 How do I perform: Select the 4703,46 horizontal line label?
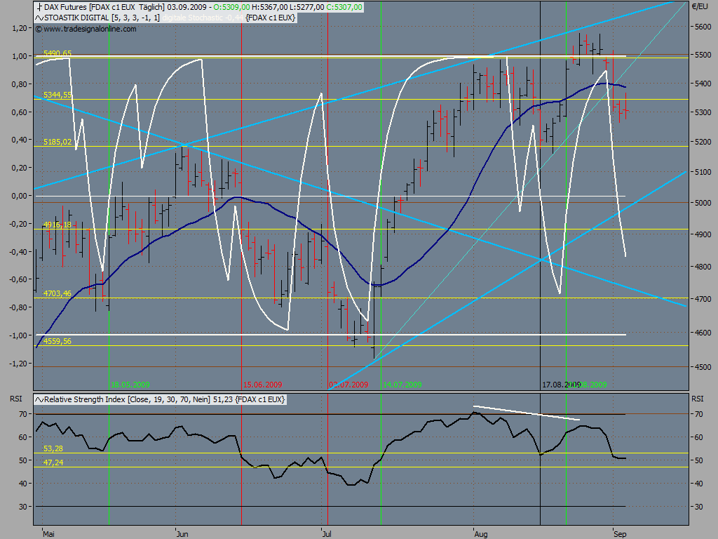coord(57,293)
